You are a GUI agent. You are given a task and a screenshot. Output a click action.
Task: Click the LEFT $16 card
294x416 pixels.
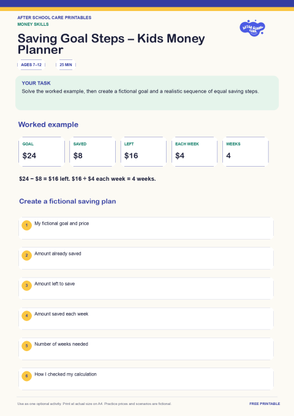143,152
